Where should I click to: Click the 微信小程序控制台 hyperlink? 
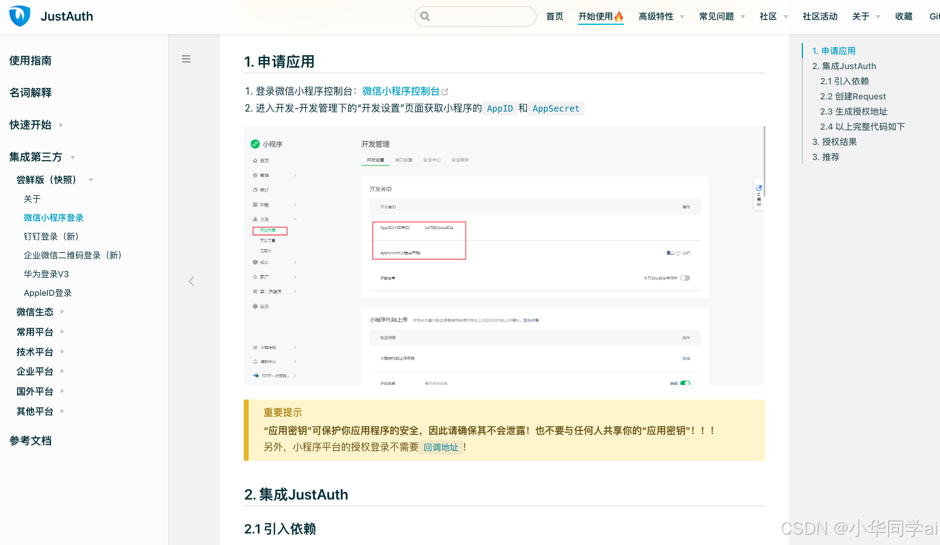(401, 91)
